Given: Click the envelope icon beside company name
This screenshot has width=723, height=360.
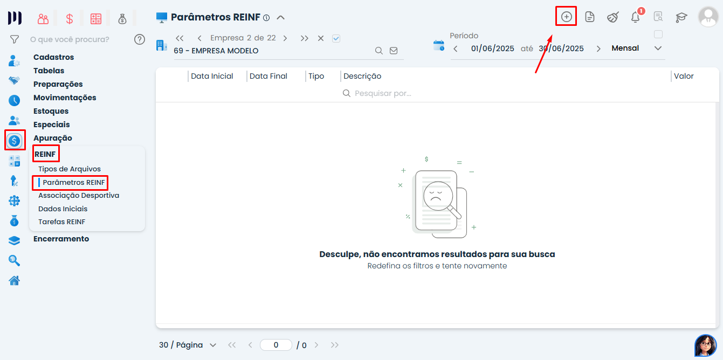Looking at the screenshot, I should 394,51.
